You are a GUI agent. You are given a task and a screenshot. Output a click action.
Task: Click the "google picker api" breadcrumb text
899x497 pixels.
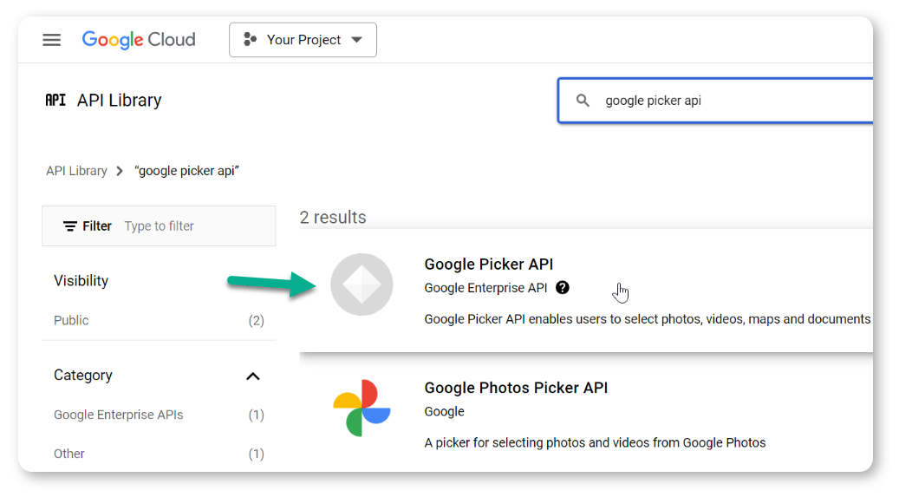[186, 171]
